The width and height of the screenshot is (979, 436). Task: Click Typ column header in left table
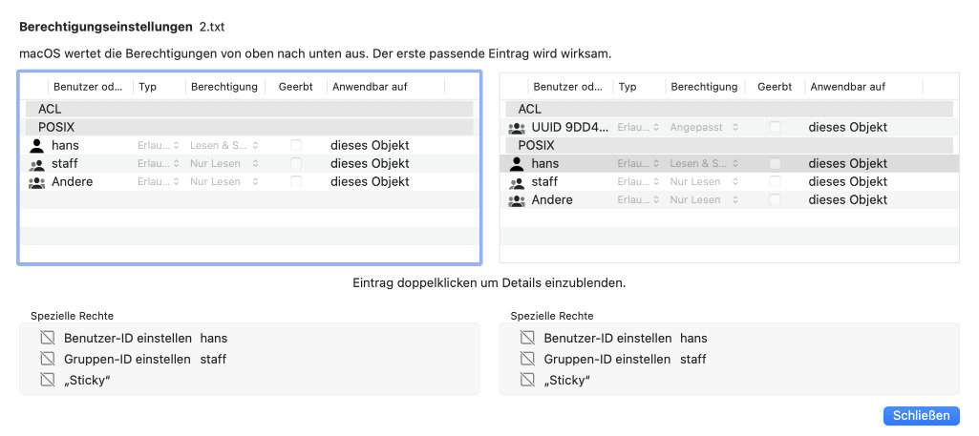[x=160, y=87]
